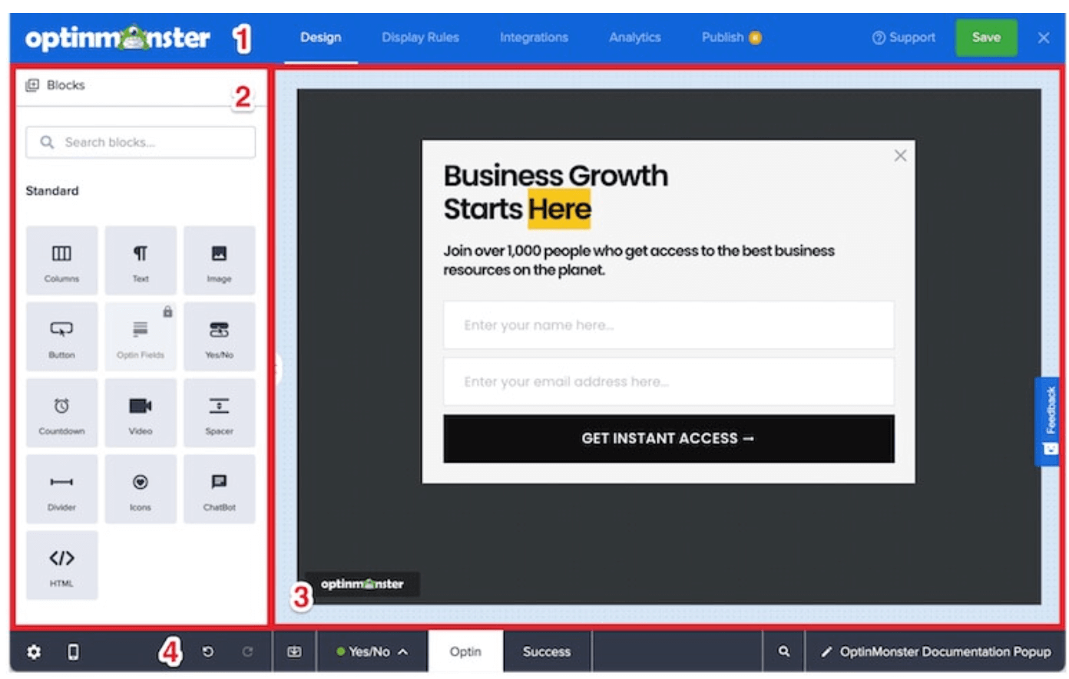Click the green Save button
Screen dimensions: 1069x679
click(x=986, y=38)
